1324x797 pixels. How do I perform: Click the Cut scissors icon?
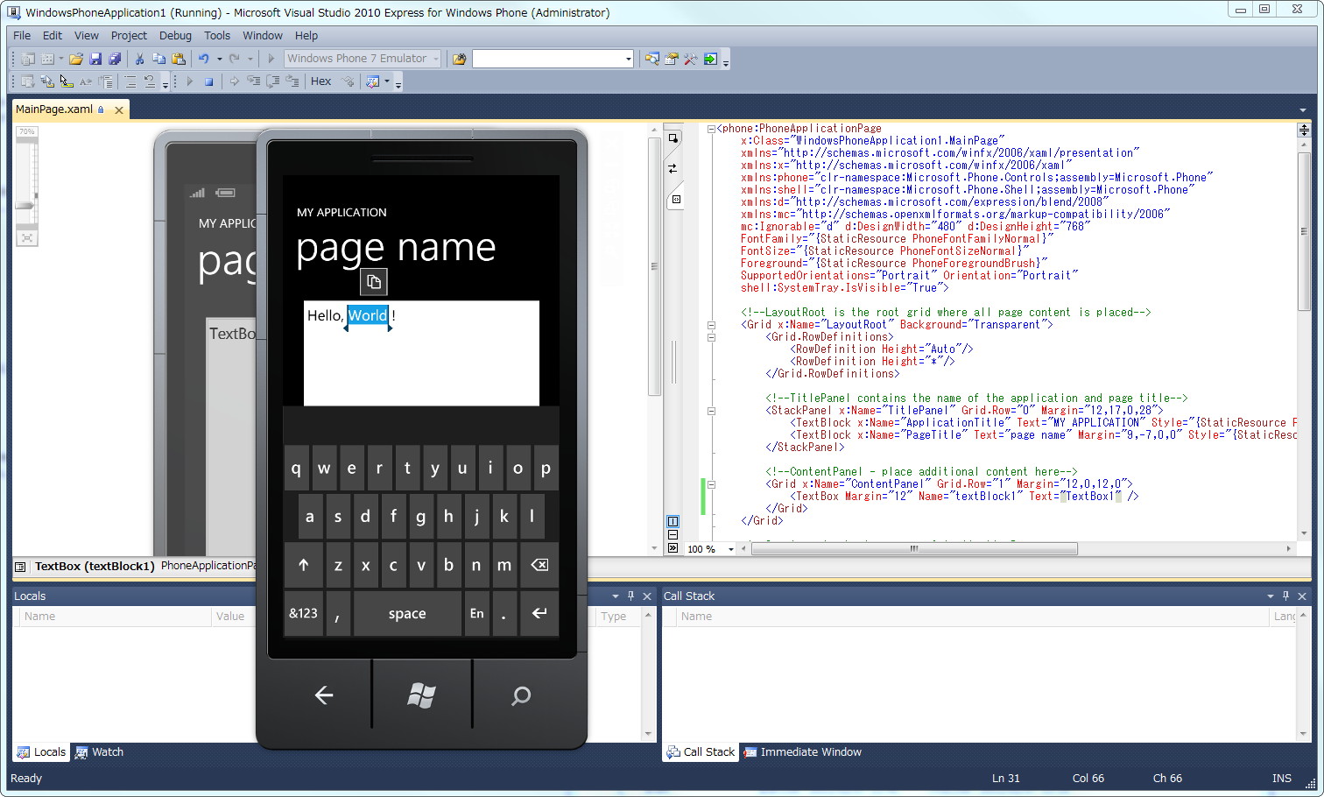point(139,59)
